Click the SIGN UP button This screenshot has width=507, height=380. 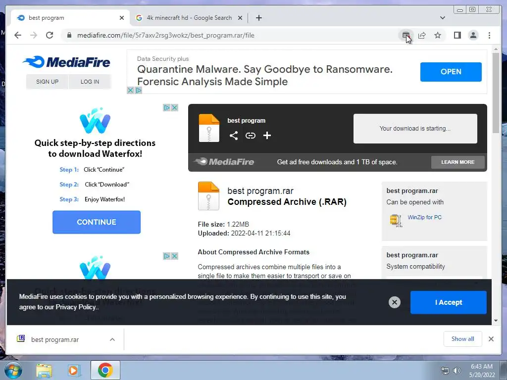[47, 82]
